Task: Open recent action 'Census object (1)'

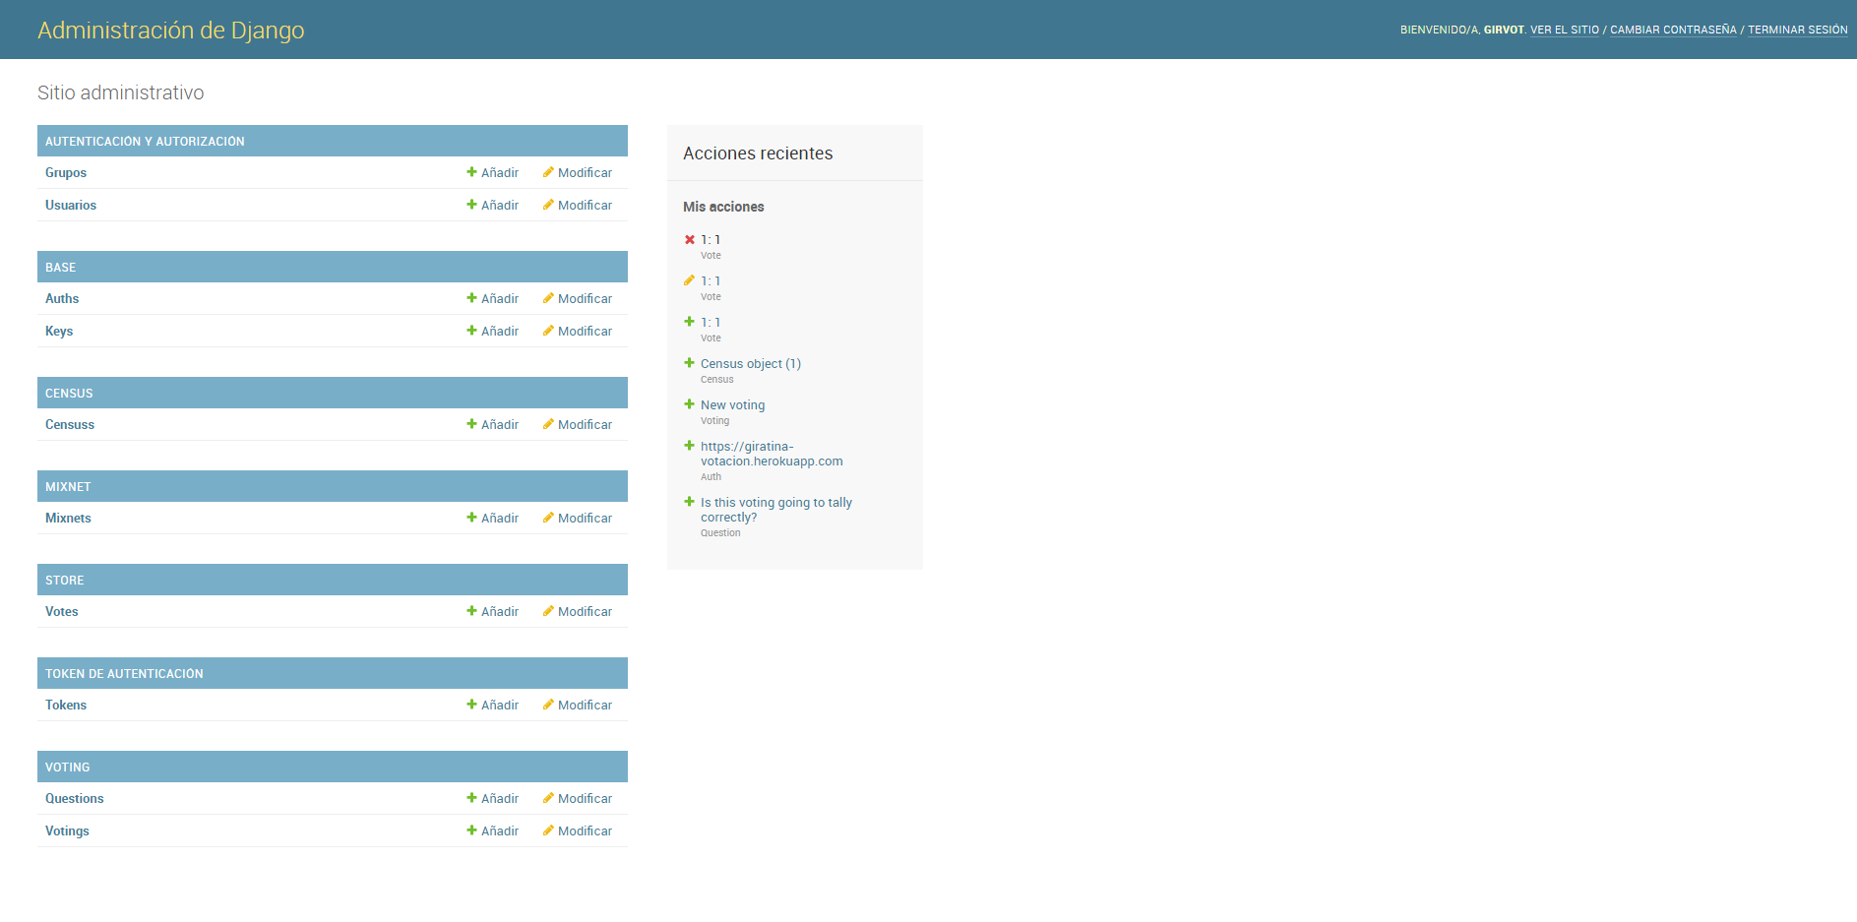Action: click(751, 364)
